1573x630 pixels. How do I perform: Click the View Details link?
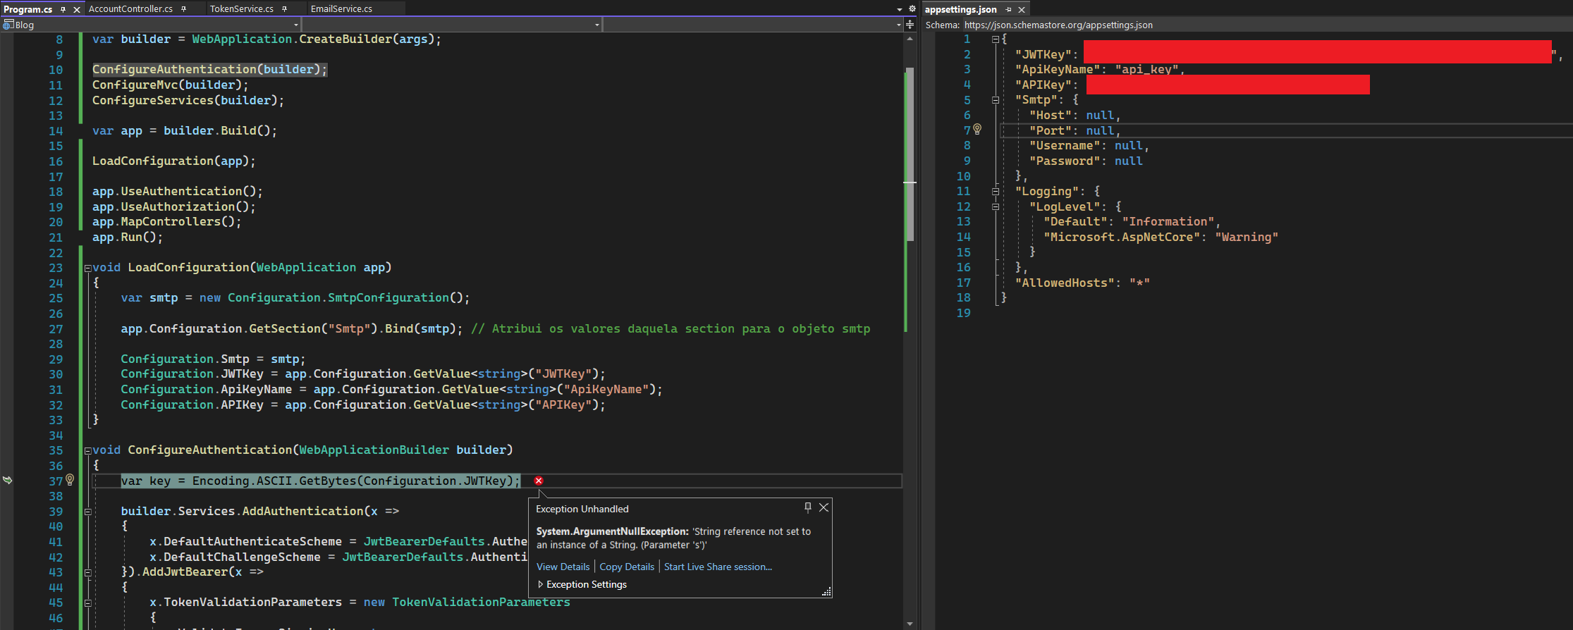pyautogui.click(x=563, y=567)
